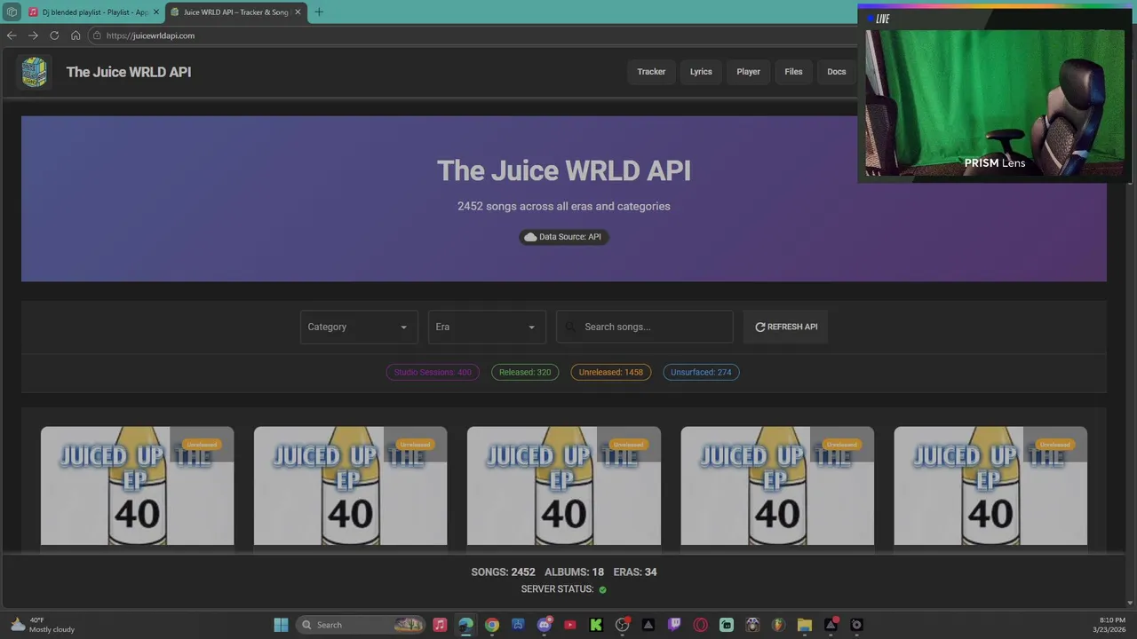Expand the Era dropdown
The image size is (1137, 639).
[x=487, y=327]
